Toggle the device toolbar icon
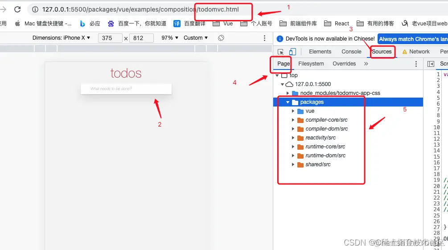The image size is (448, 250). [292, 52]
